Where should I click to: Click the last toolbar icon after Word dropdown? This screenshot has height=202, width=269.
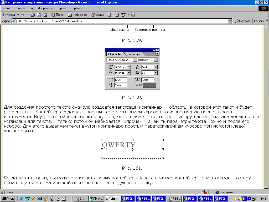(133, 15)
